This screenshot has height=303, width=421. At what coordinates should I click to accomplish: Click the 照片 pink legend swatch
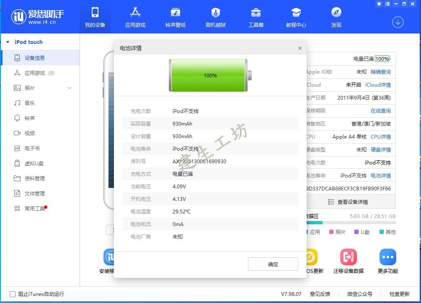coord(331,232)
